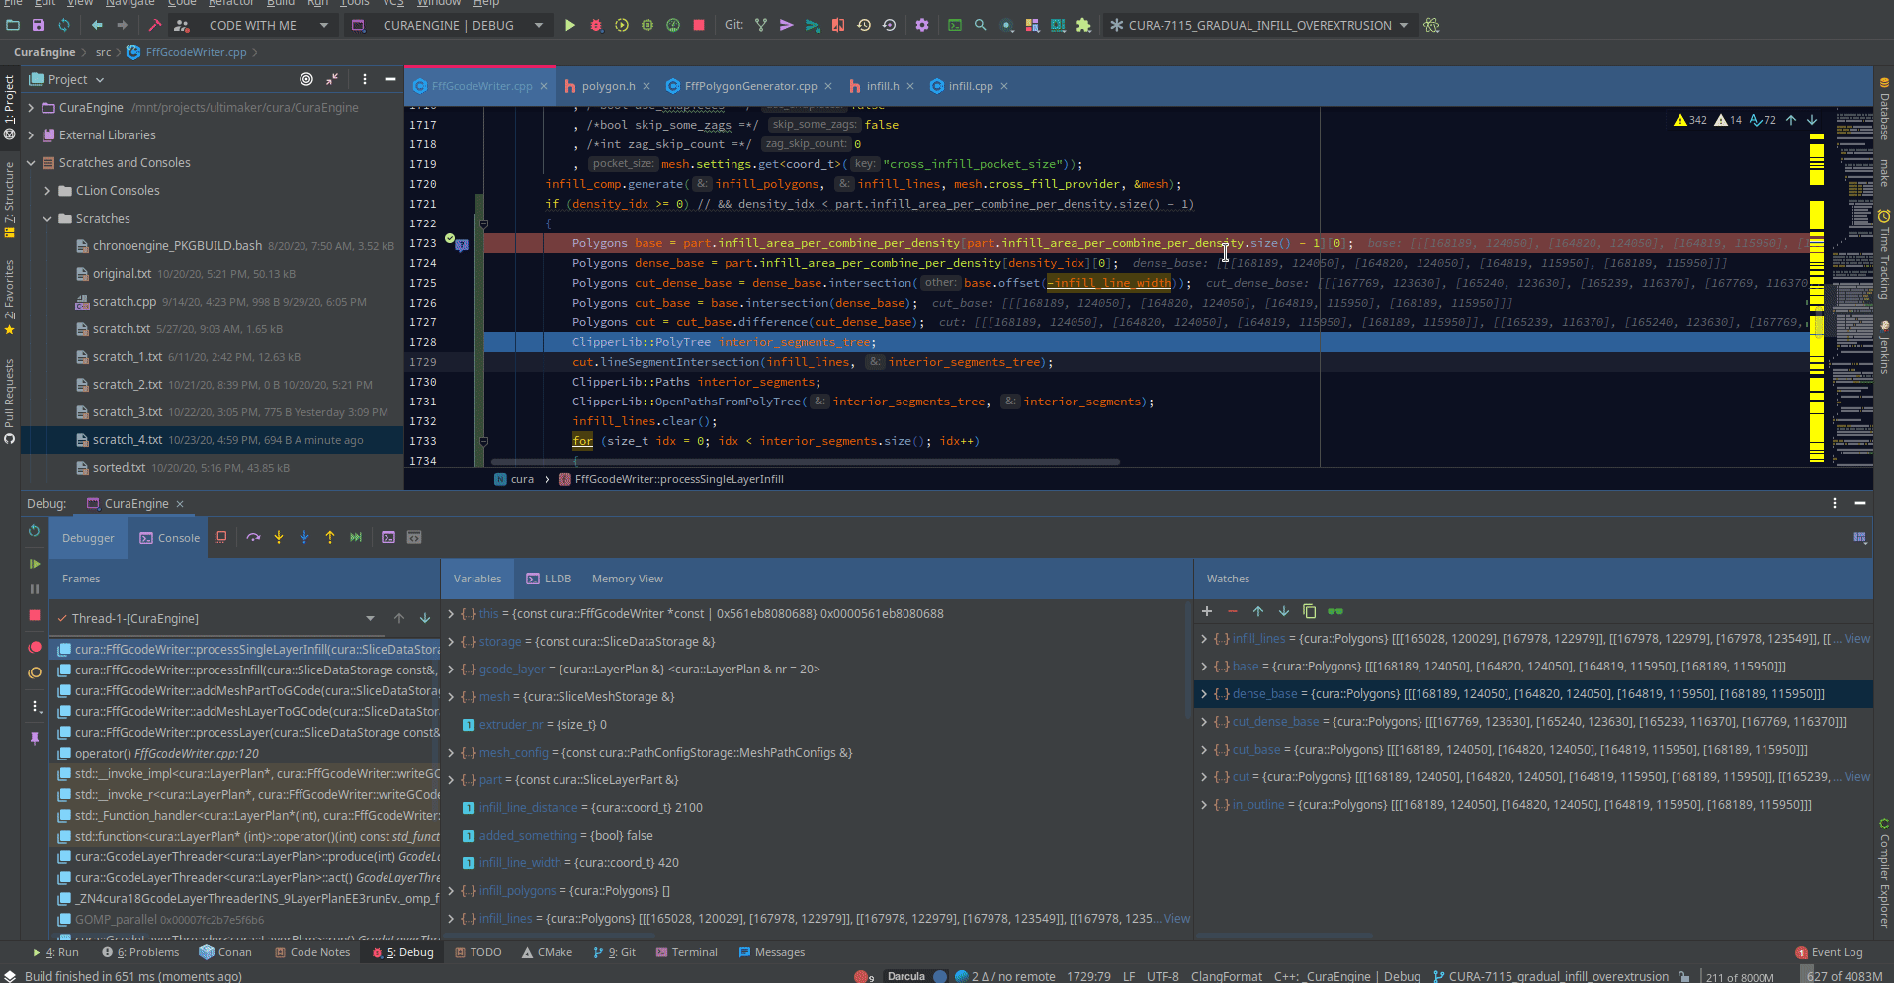The width and height of the screenshot is (1894, 983).
Task: Pause program in the debug sidebar
Action: tap(35, 589)
